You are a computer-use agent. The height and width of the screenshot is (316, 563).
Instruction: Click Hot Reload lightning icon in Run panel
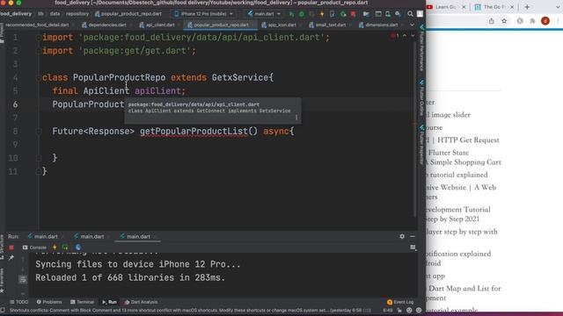click(55, 248)
